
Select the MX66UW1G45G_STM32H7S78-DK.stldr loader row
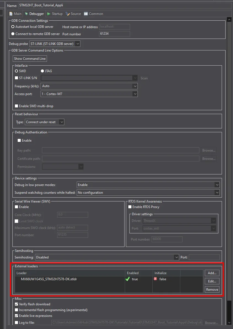tap(109, 279)
